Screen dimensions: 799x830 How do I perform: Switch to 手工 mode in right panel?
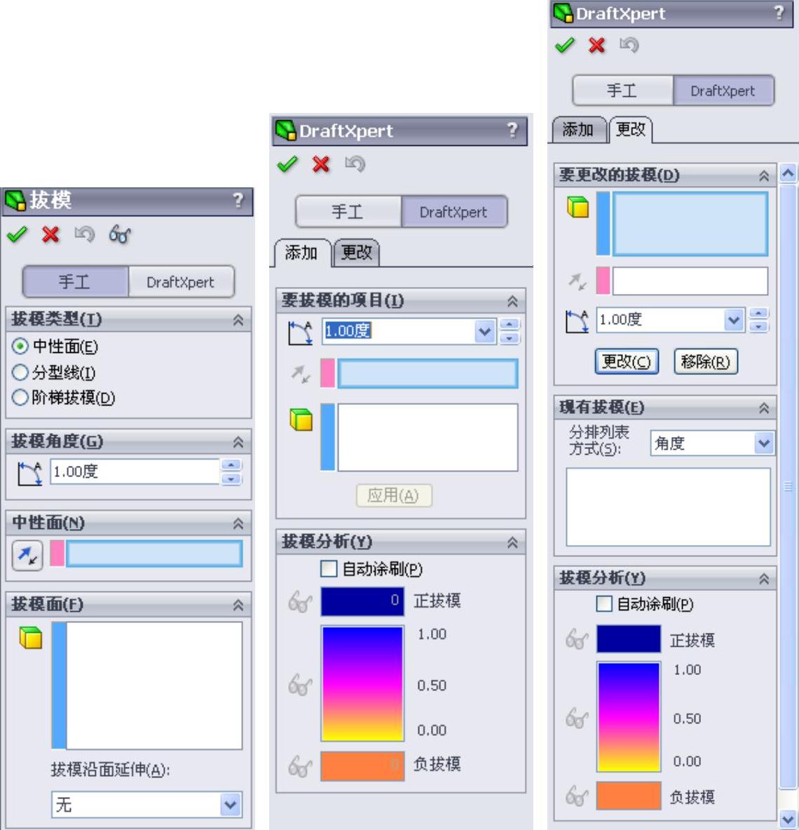[623, 91]
